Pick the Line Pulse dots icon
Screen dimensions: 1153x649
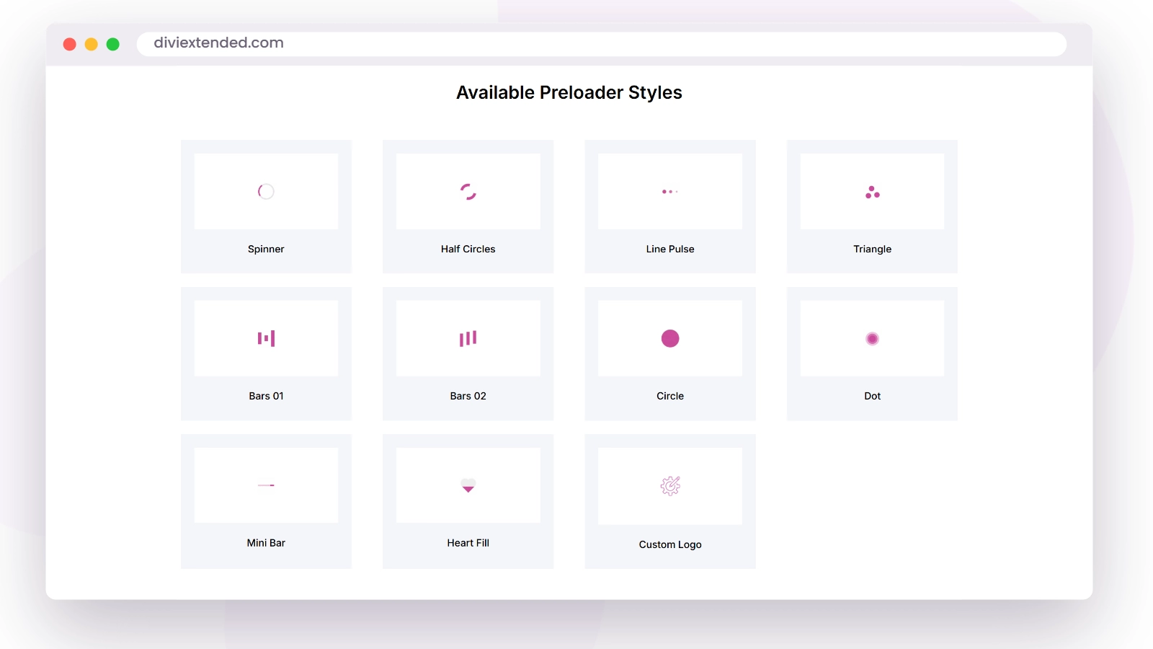(x=670, y=192)
